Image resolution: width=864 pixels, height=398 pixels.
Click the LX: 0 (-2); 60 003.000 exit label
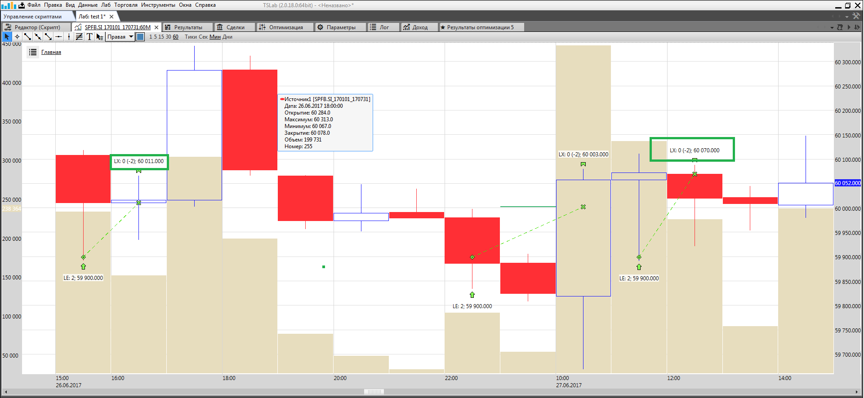pyautogui.click(x=583, y=155)
